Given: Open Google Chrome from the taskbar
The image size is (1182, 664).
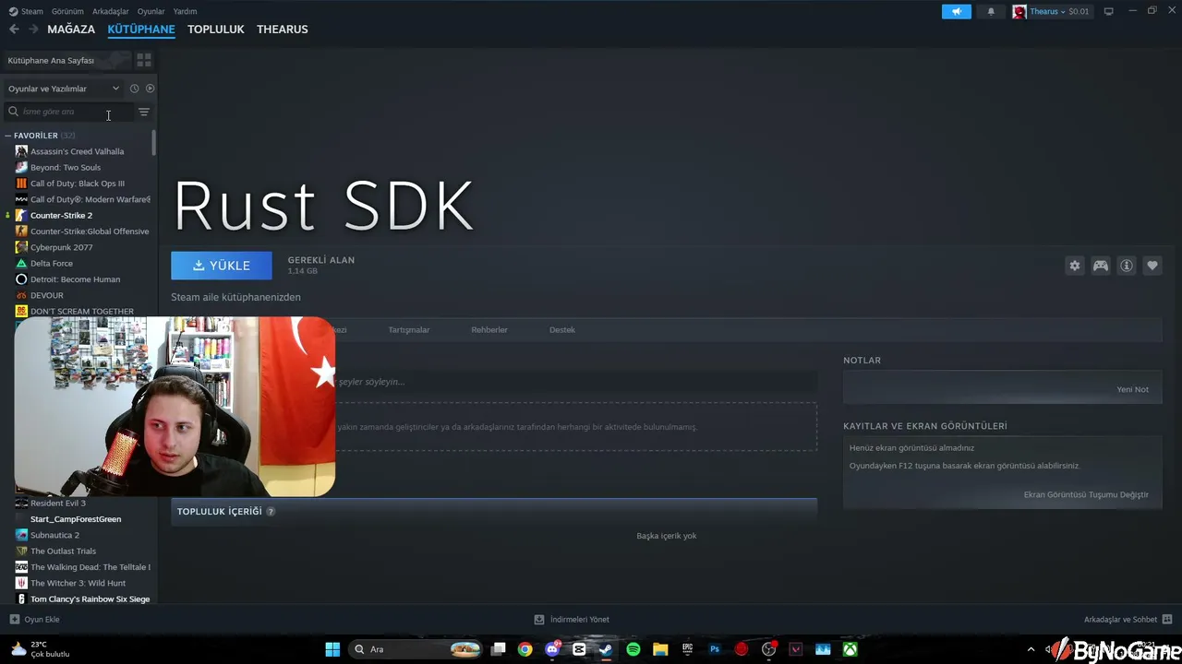Looking at the screenshot, I should pyautogui.click(x=525, y=649).
